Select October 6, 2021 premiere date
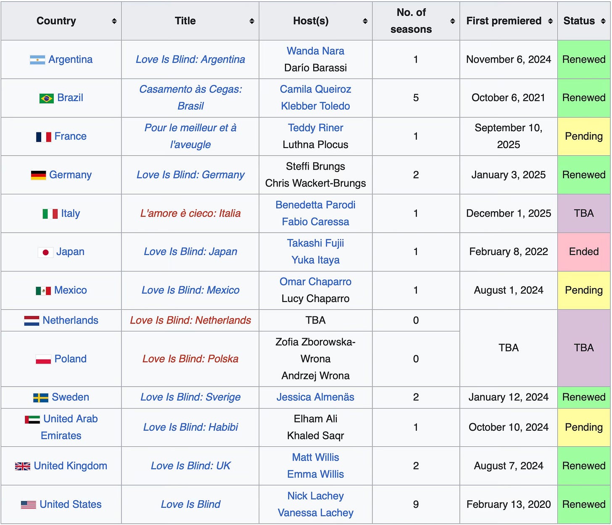The height and width of the screenshot is (525, 612). 509,98
